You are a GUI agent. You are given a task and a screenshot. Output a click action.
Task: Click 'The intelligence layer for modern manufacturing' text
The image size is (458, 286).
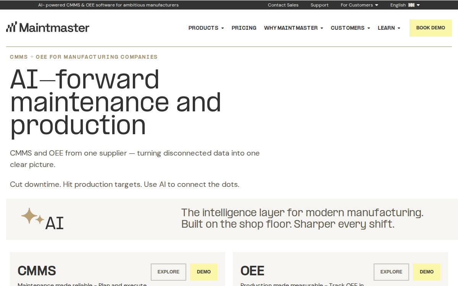(x=302, y=212)
